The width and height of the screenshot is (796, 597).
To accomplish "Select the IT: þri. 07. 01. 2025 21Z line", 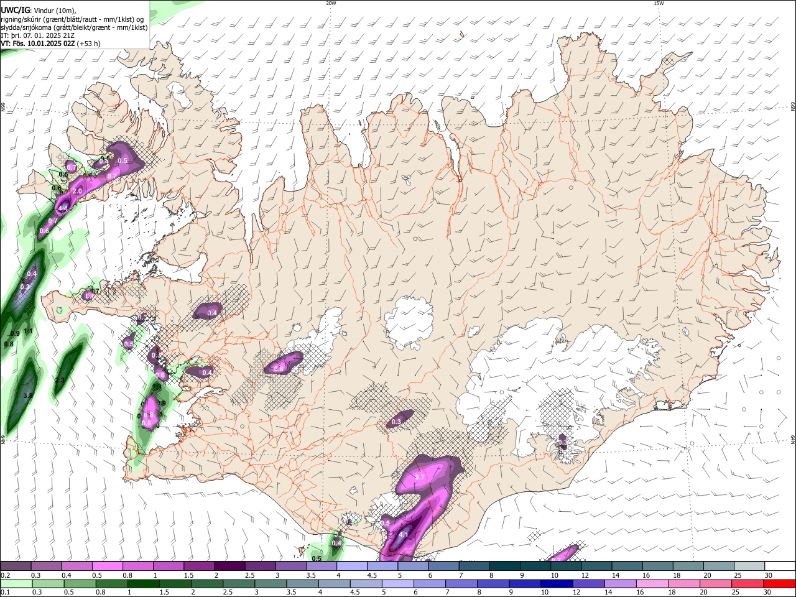I will 37,35.
